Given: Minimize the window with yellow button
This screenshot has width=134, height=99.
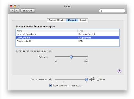Looking at the screenshot, I should 15,6.
